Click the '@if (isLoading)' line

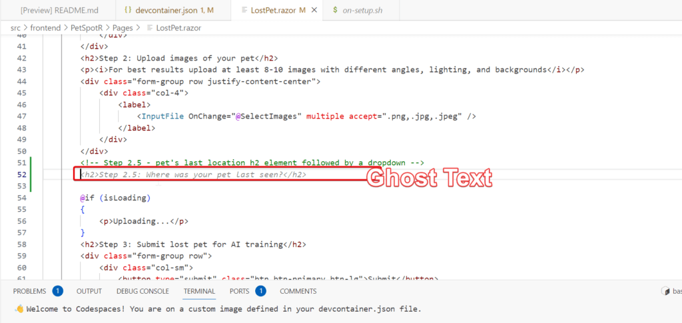pos(115,198)
